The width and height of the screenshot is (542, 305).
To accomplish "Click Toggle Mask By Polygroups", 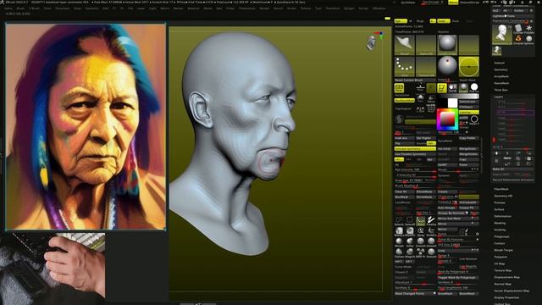I will click(x=458, y=278).
